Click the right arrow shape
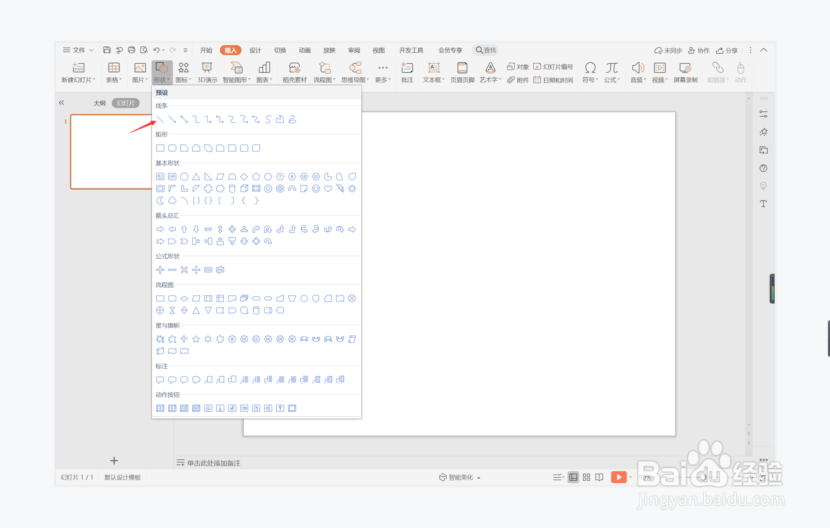830x528 pixels. 160,229
